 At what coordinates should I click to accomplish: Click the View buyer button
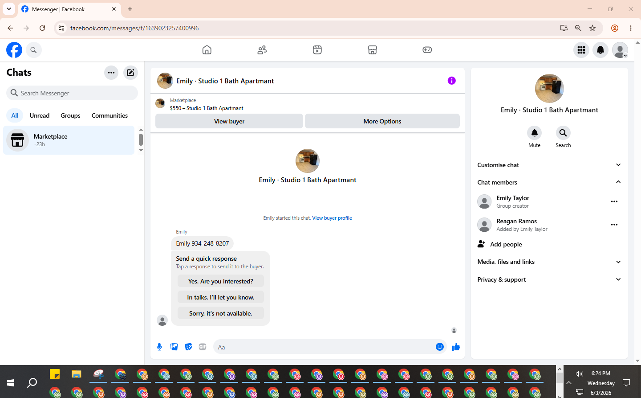[229, 121]
